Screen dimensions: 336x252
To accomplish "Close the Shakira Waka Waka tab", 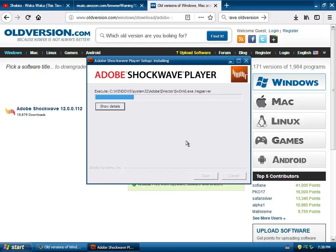I will pyautogui.click(x=68, y=6).
